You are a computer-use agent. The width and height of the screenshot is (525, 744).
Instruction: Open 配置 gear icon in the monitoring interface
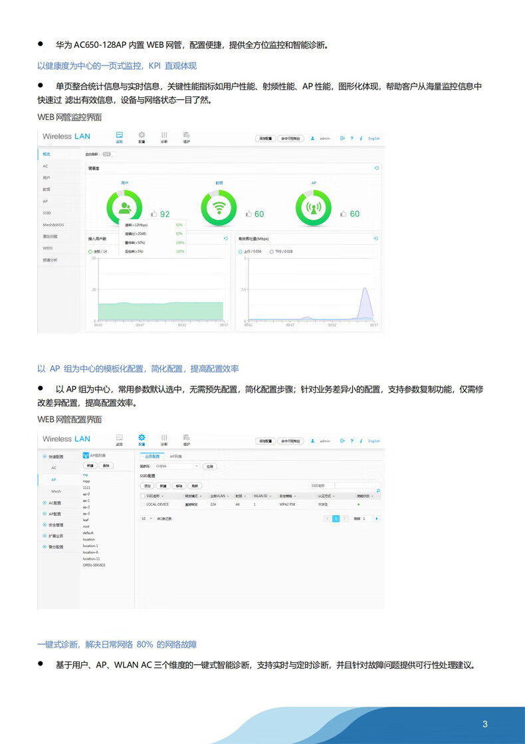coord(142,136)
